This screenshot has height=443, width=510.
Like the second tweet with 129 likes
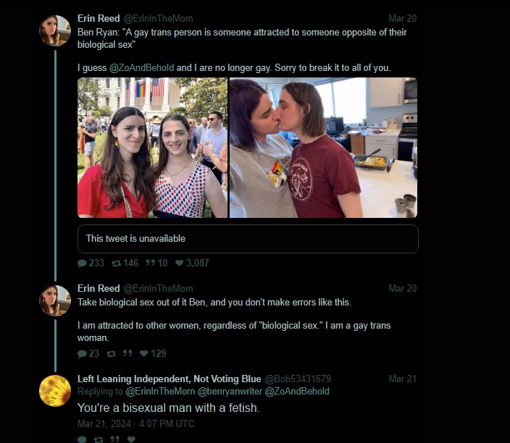coord(144,353)
